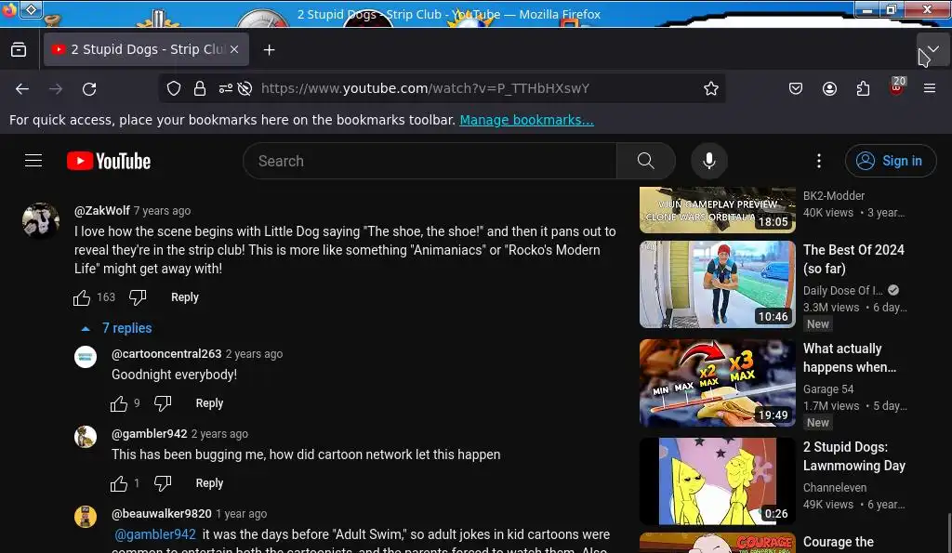The height and width of the screenshot is (553, 952).
Task: Open @cartooncentral263 username link
Action: click(x=166, y=354)
